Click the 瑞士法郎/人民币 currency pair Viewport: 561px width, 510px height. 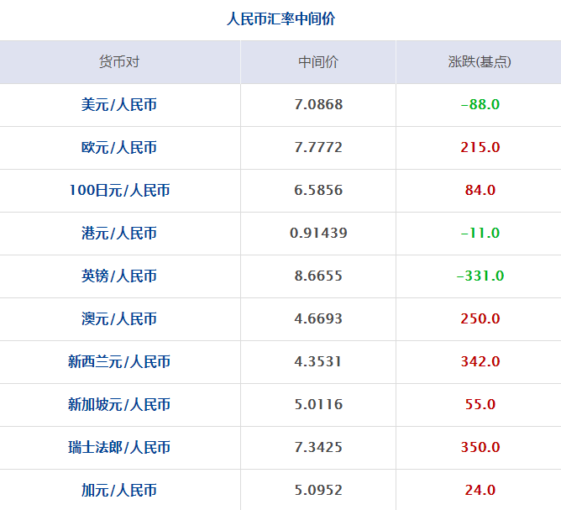coord(119,448)
